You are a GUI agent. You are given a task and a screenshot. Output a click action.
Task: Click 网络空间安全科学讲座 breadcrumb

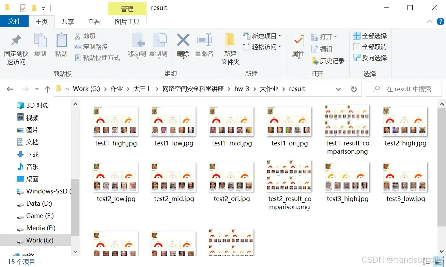(x=193, y=89)
